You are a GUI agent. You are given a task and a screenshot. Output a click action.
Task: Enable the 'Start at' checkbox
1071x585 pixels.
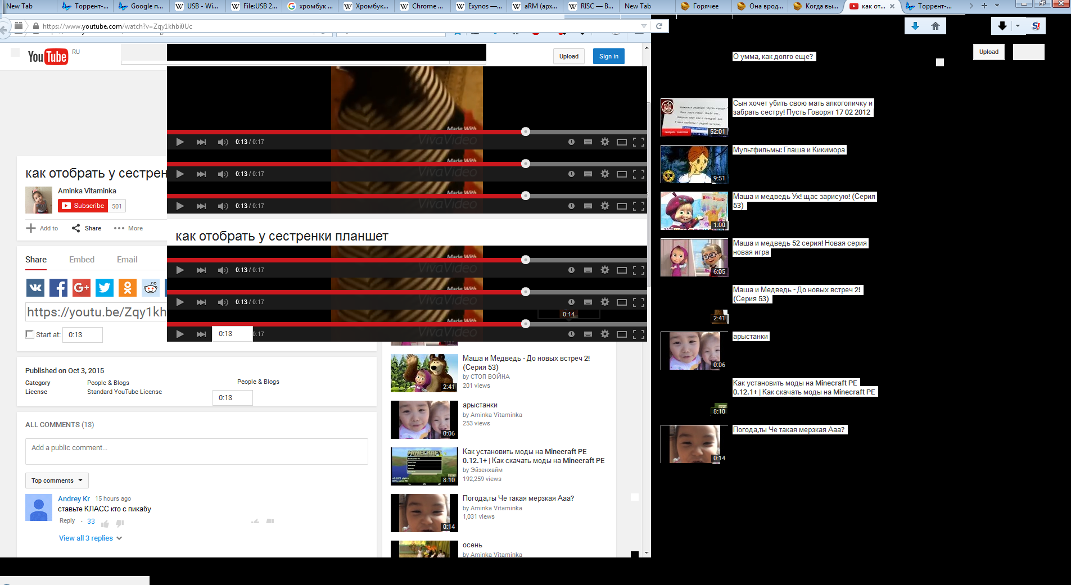(x=30, y=334)
